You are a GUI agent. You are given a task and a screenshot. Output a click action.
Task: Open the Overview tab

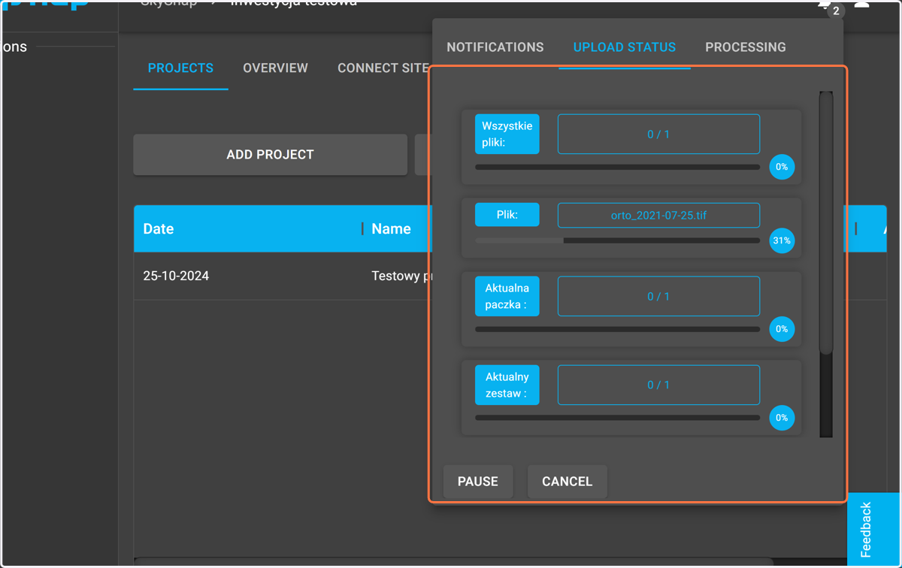(275, 68)
